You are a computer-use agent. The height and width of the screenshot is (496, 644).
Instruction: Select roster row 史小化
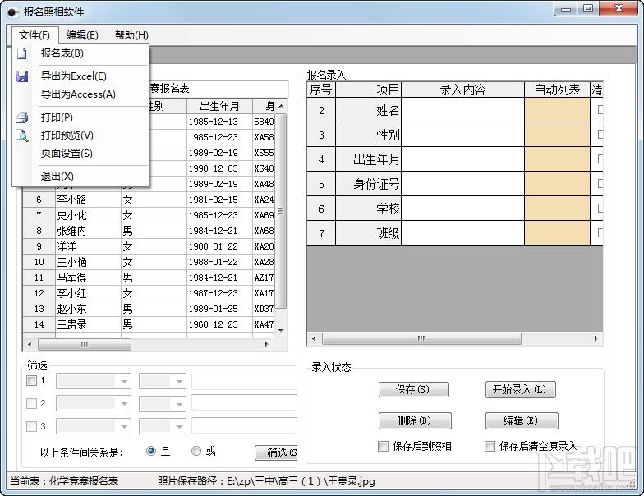coord(148,215)
